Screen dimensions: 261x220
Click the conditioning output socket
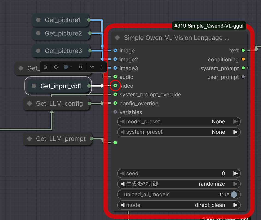[x=243, y=59]
